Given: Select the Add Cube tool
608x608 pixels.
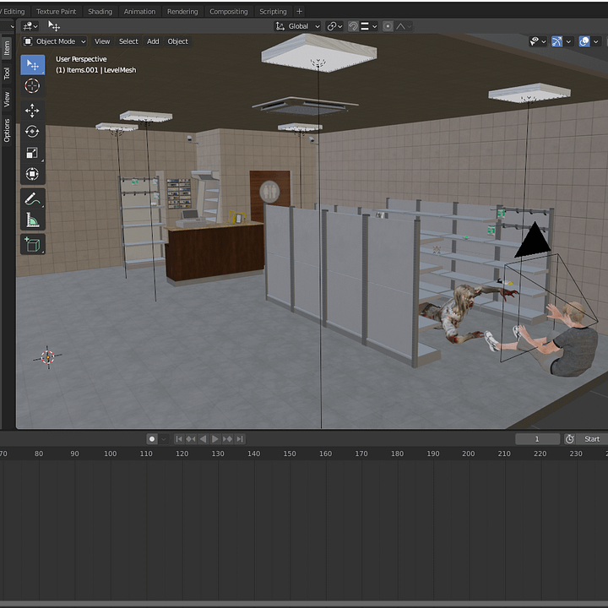Looking at the screenshot, I should 33,245.
